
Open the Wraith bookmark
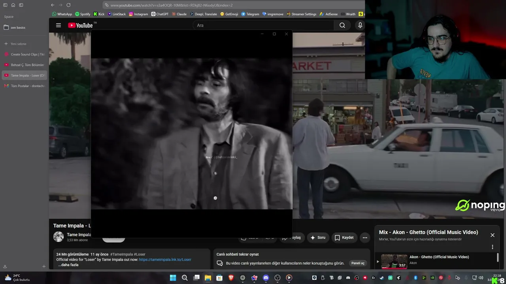(348, 14)
